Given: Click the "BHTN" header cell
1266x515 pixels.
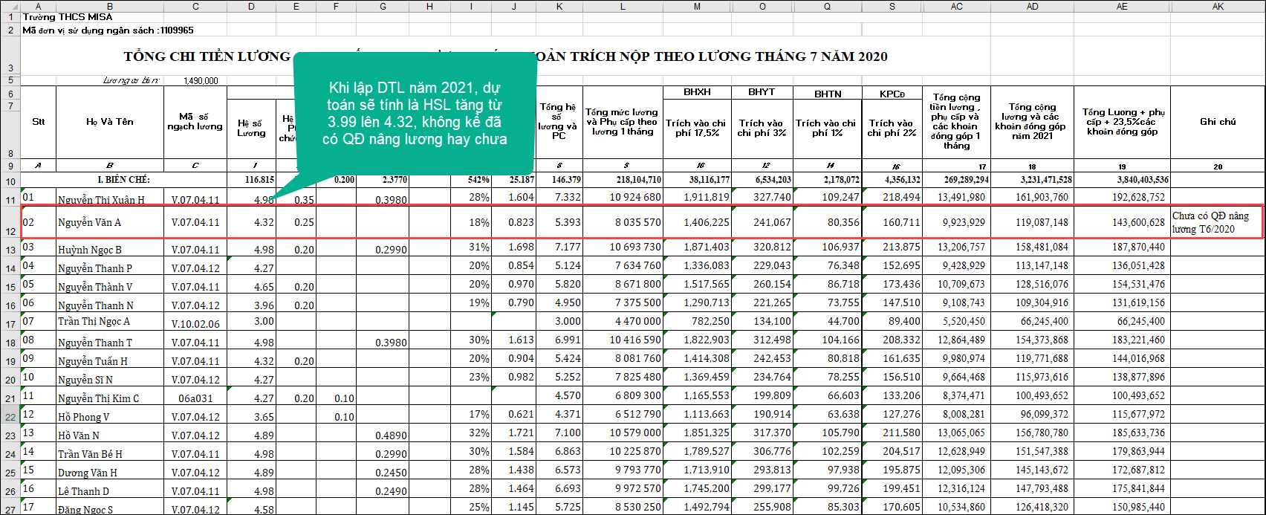Looking at the screenshot, I should [x=828, y=94].
